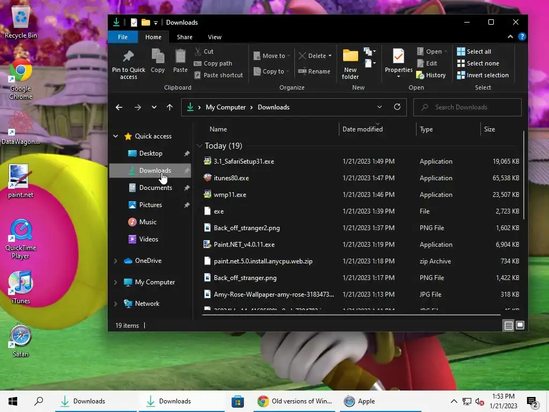This screenshot has height=412, width=549.
Task: Click Select all in ribbon
Action: point(474,51)
